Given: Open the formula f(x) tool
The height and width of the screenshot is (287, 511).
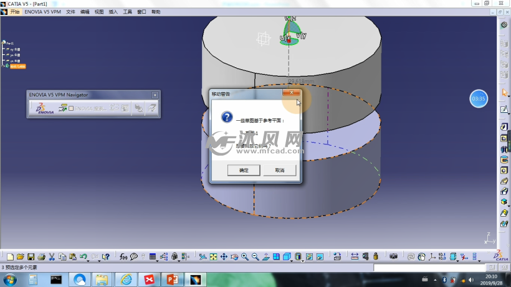Looking at the screenshot, I should (123, 256).
